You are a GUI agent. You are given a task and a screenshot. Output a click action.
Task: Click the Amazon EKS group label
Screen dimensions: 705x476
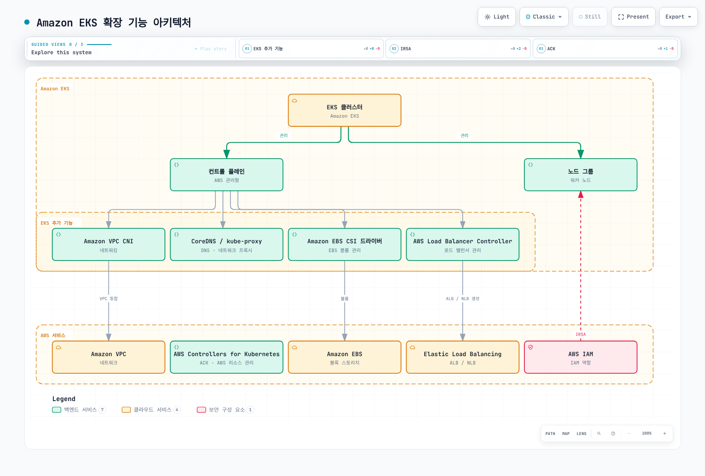[x=55, y=89]
